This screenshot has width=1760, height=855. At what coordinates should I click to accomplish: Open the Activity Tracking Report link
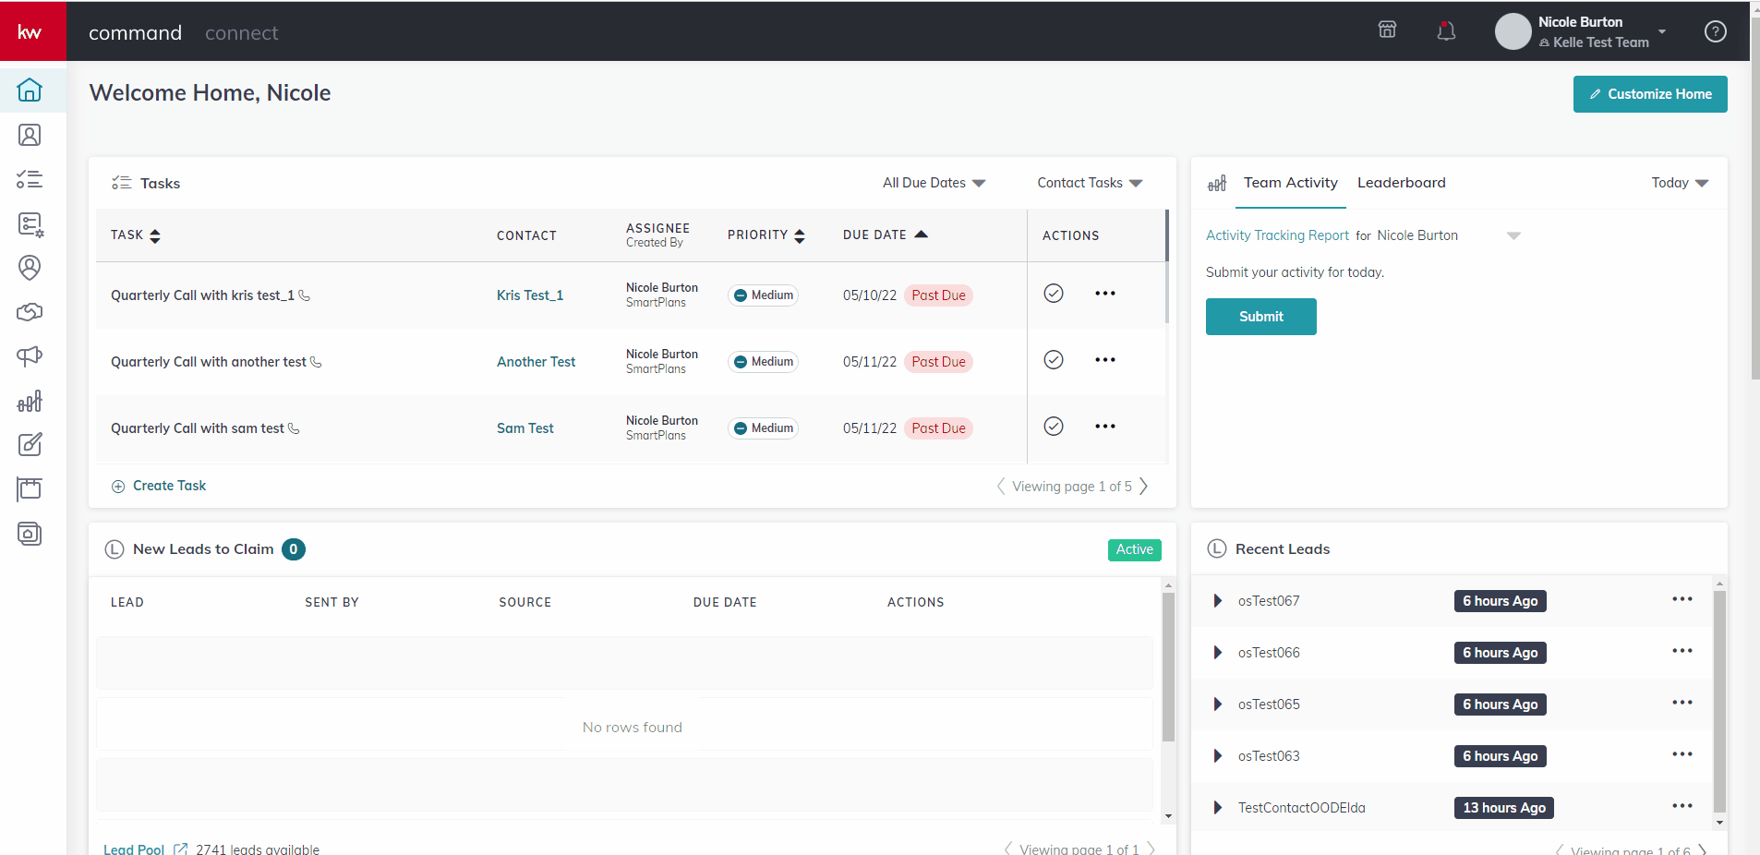1277,235
